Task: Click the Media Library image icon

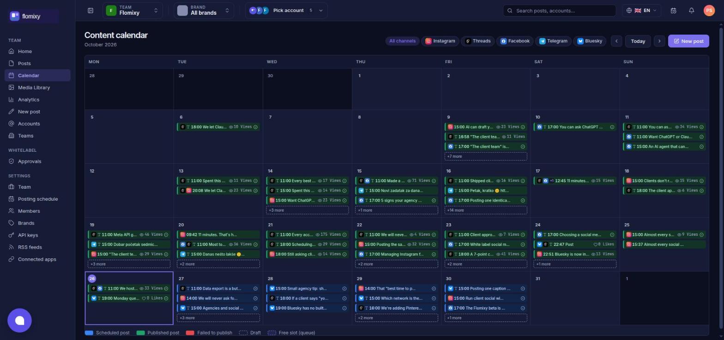Action: pos(12,88)
